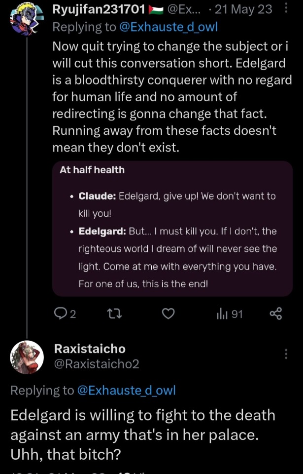
Task: Like the Ryujifan231701 tweet
Action: [168, 314]
